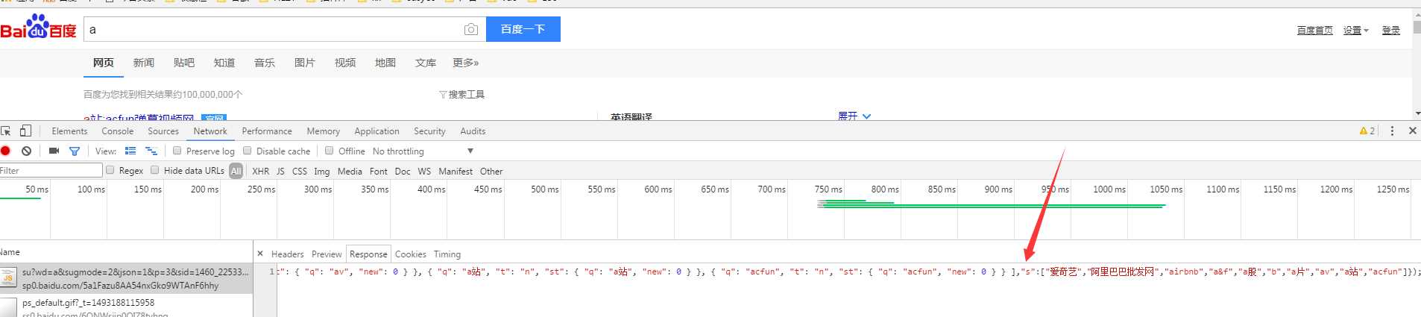Toggle capture screenshots camera icon
Screen dimensions: 1421x317
(x=54, y=151)
